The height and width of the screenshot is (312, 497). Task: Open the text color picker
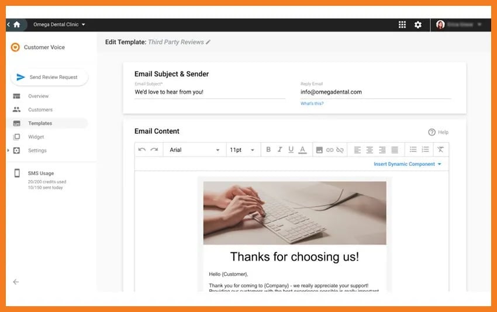coord(302,150)
